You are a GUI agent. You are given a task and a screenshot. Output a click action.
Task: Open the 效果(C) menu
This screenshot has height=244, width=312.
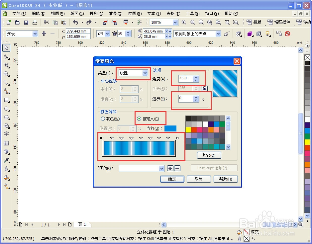point(115,14)
